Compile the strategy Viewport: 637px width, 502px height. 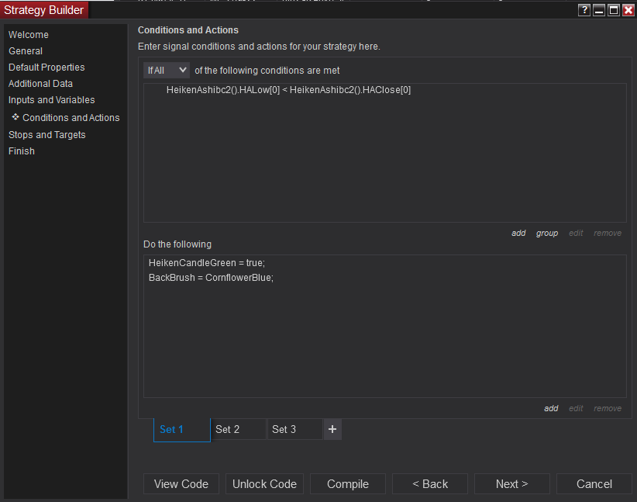point(348,483)
